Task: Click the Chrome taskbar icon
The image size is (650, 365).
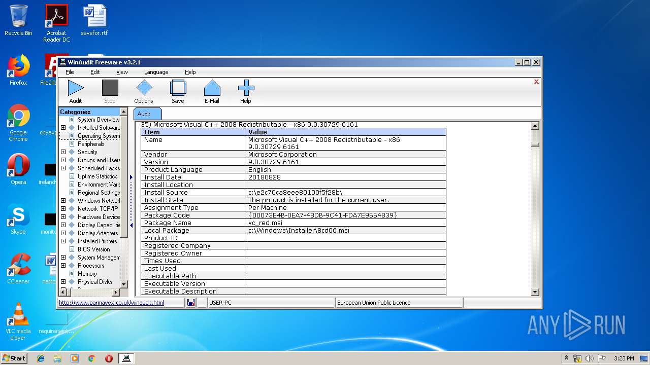Action: click(92, 358)
